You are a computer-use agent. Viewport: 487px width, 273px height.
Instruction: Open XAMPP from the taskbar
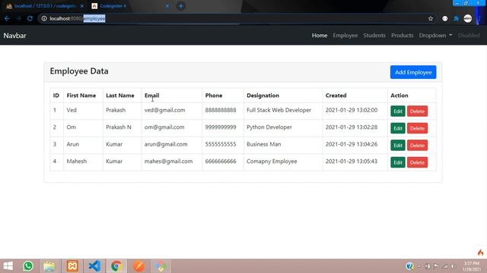click(x=72, y=266)
